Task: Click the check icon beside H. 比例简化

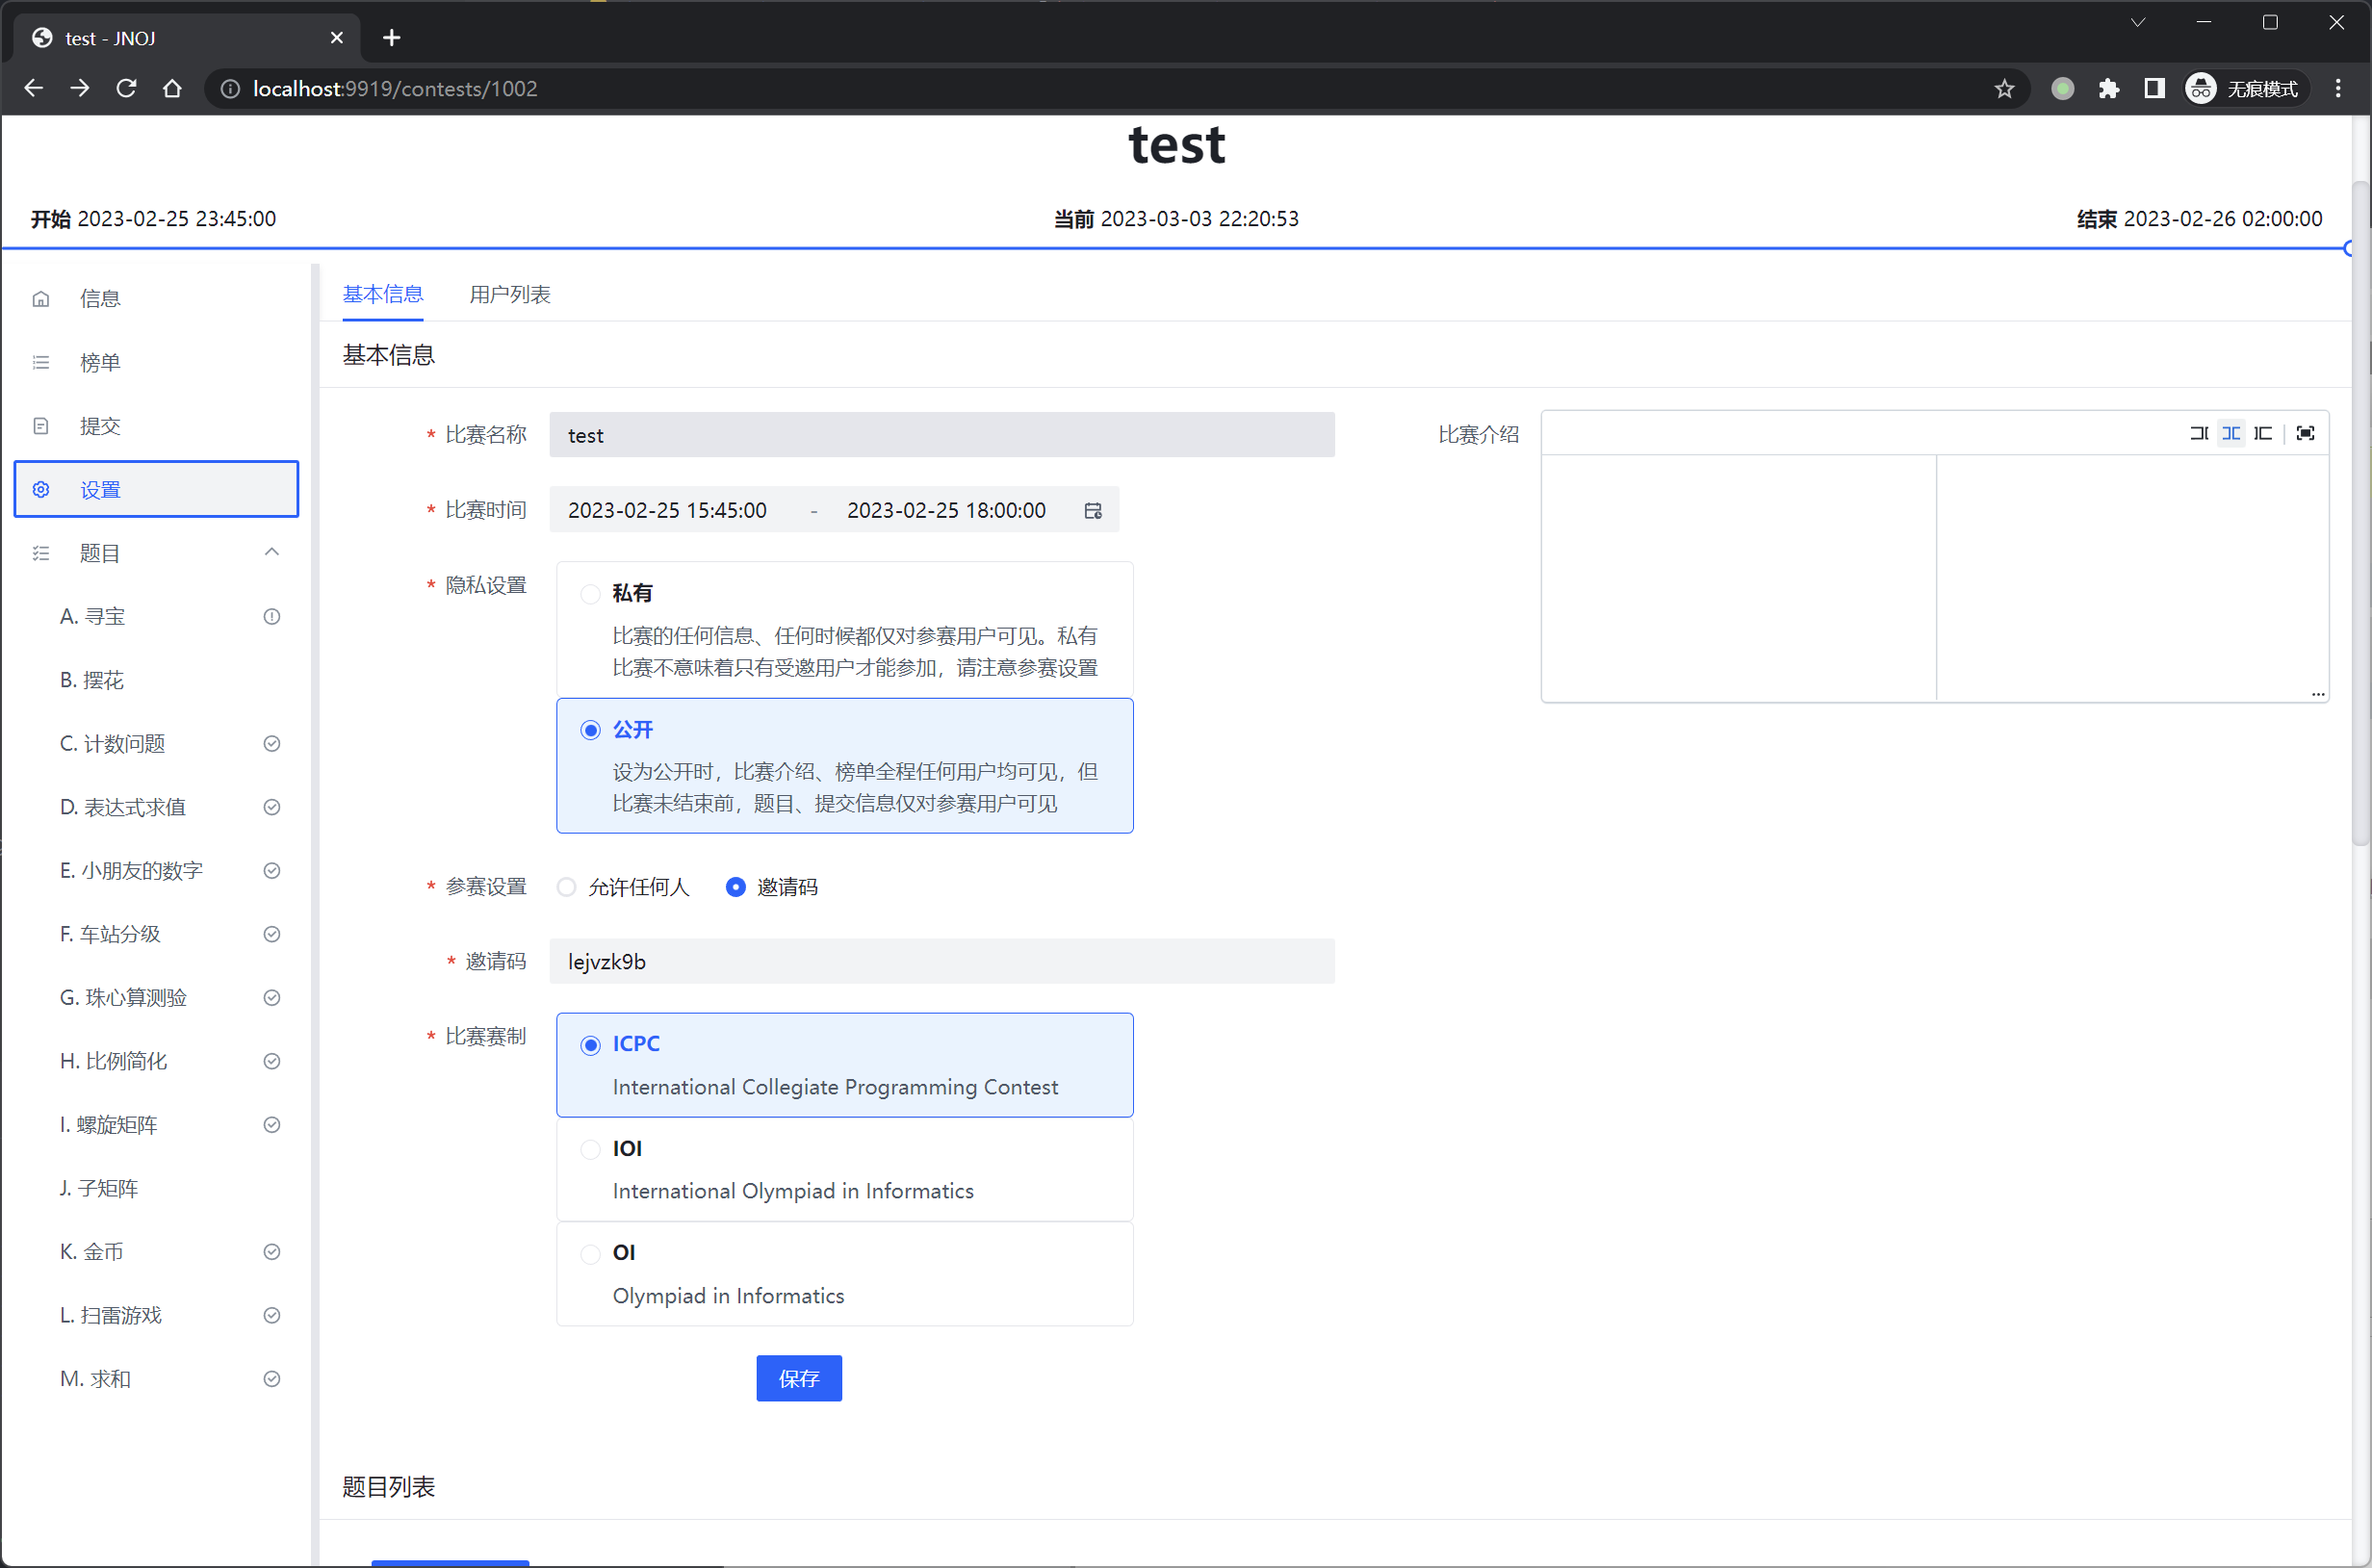Action: 271,1061
